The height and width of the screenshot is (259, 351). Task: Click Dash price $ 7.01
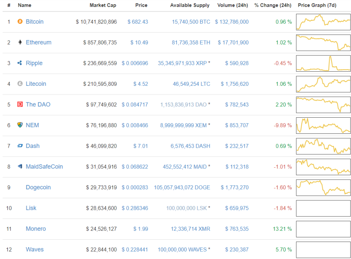pyautogui.click(x=141, y=146)
